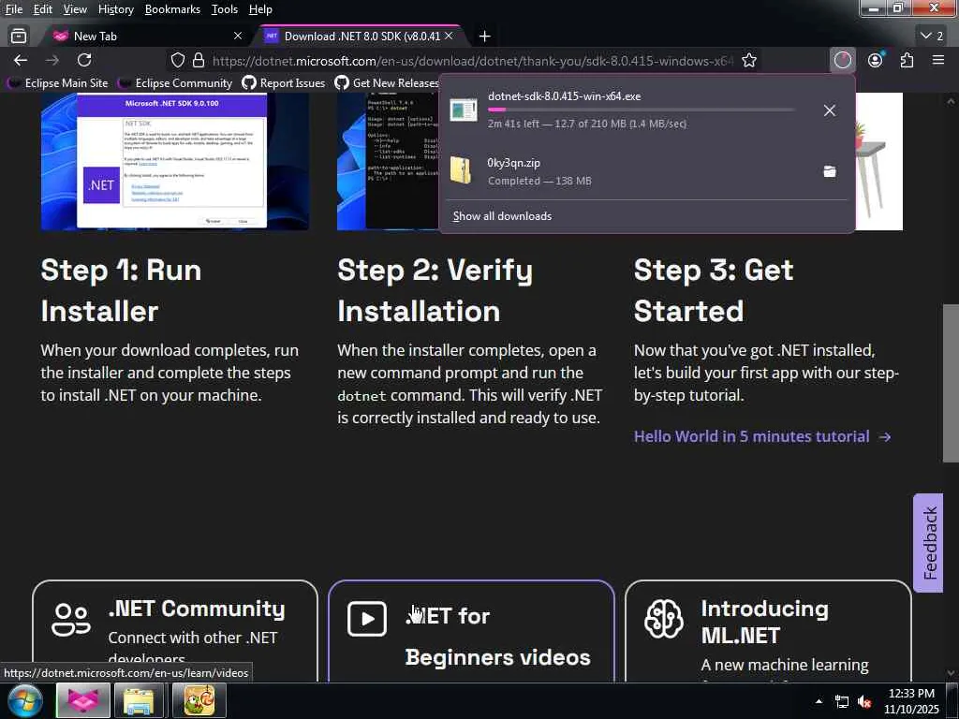This screenshot has height=719, width=959.
Task: Click the brain icon in the ML.NET card
Action: tap(664, 619)
